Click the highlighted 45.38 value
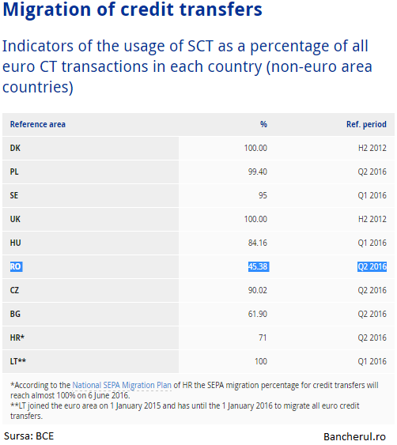The height and width of the screenshot is (445, 397). point(258,266)
